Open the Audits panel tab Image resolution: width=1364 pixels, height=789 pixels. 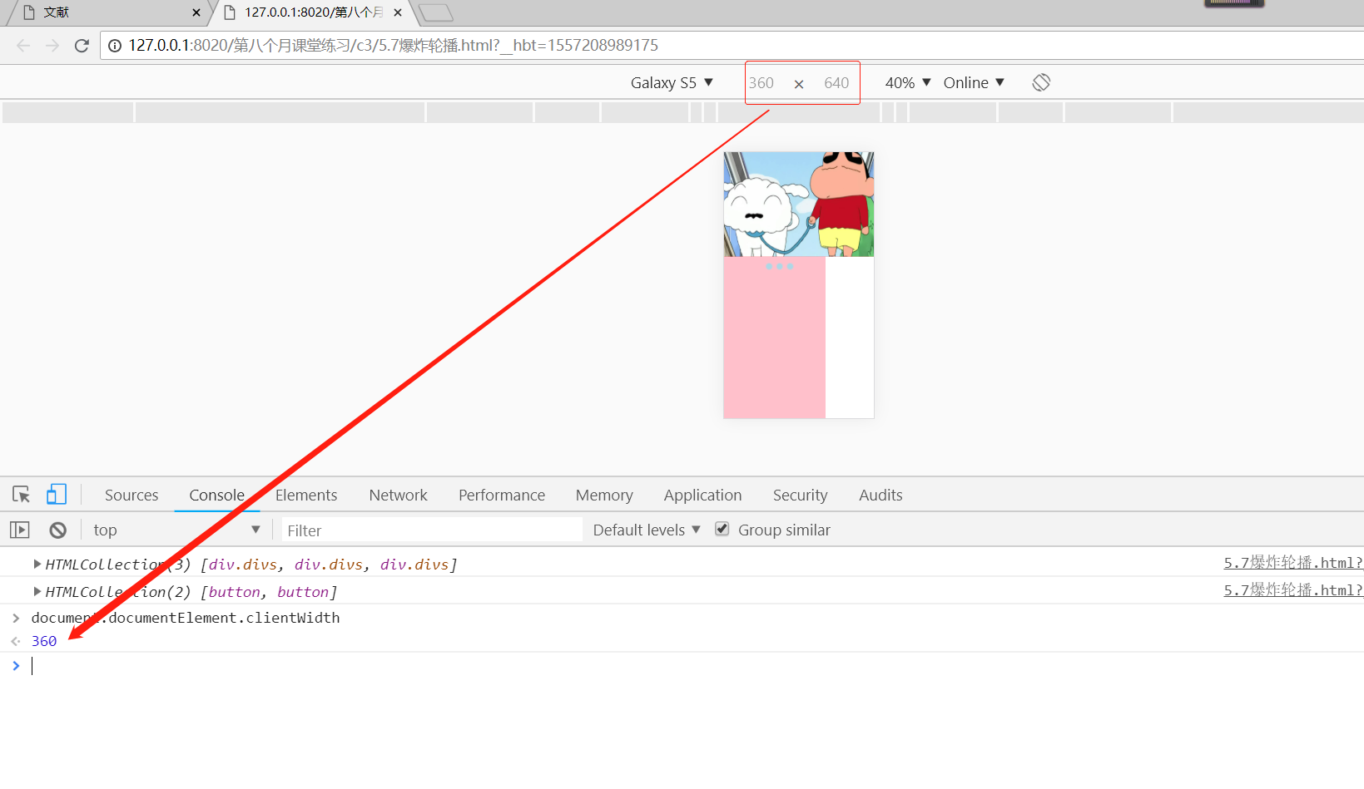(880, 495)
